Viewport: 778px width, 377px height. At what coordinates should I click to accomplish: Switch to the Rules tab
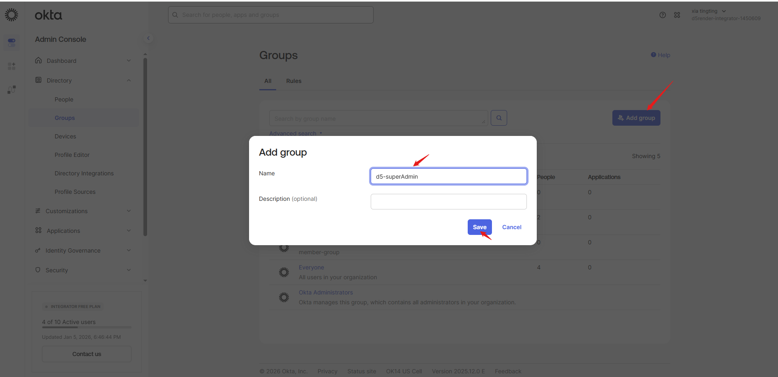click(293, 81)
